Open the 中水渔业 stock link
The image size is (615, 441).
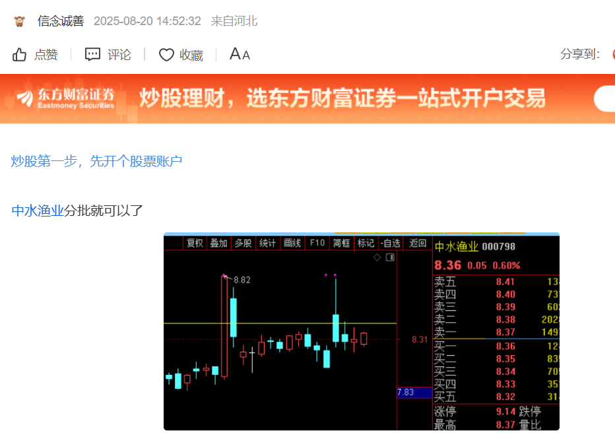pos(38,211)
